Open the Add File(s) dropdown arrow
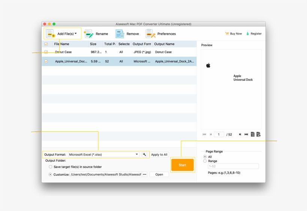307x211 pixels. point(76,33)
